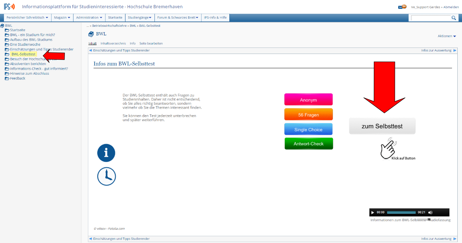Switch to the Seite bearbeiten tab

151,43
